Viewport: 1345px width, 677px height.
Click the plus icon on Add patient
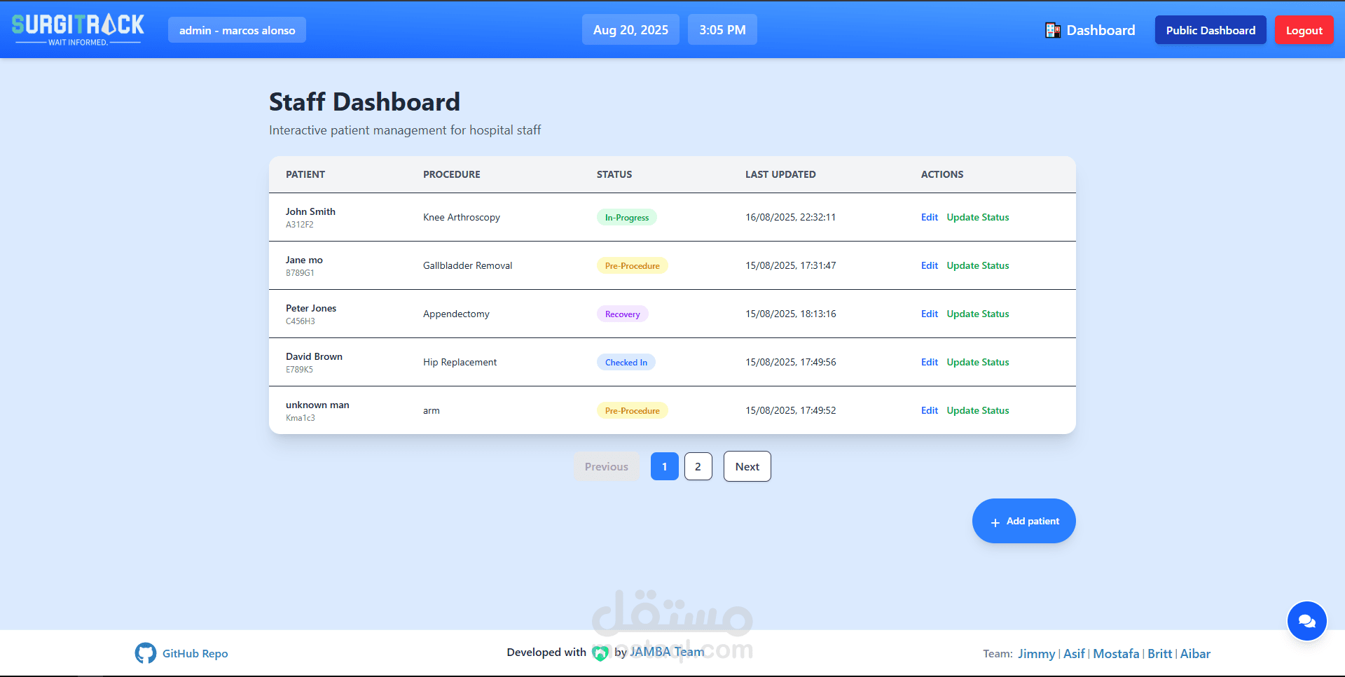pyautogui.click(x=994, y=521)
